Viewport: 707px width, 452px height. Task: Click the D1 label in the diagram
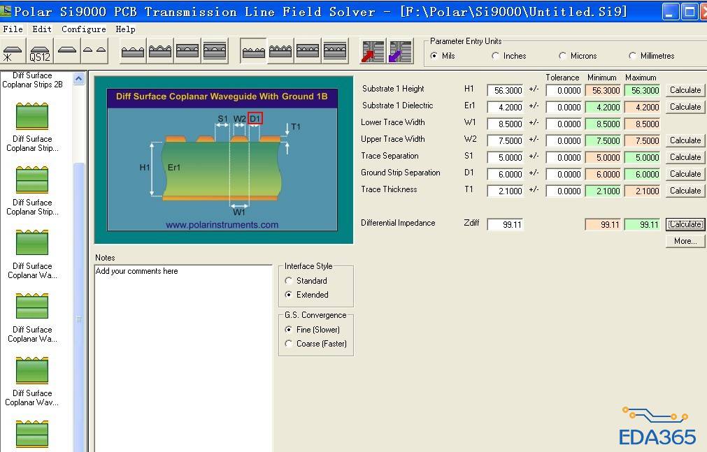[255, 119]
